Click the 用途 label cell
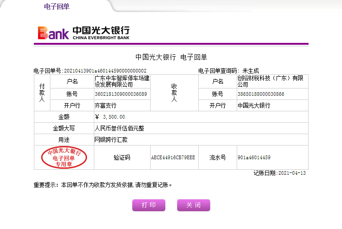The width and height of the screenshot is (342, 229). click(64, 140)
